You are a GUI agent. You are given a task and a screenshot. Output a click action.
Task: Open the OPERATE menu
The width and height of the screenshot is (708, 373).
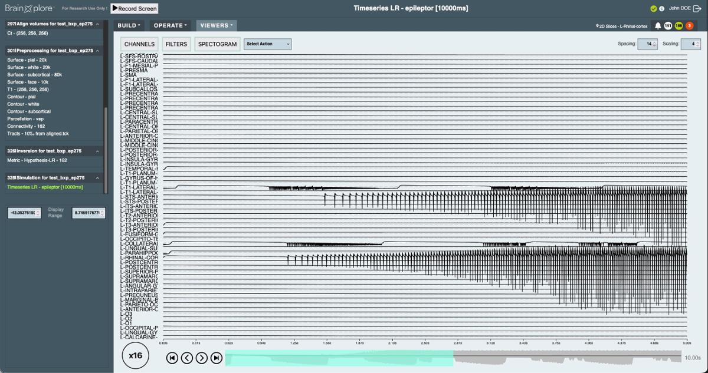[x=170, y=25]
